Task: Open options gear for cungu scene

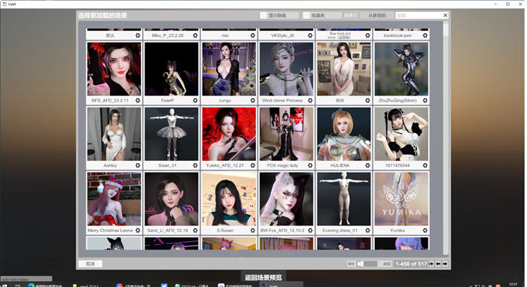Action: (253, 100)
